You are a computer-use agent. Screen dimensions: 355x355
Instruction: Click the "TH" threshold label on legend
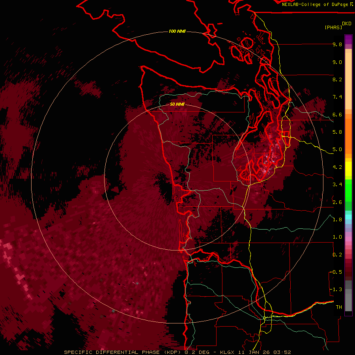coord(339,307)
